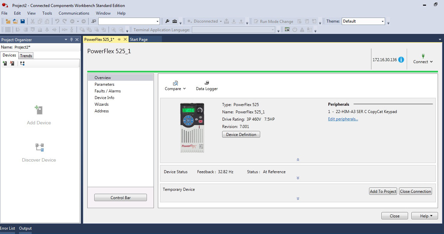Click the Control Bar button
This screenshot has width=444, height=234.
tap(121, 197)
